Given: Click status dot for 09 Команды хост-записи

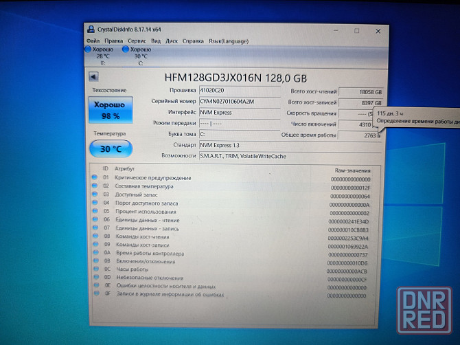Looking at the screenshot, I should pyautogui.click(x=95, y=244).
